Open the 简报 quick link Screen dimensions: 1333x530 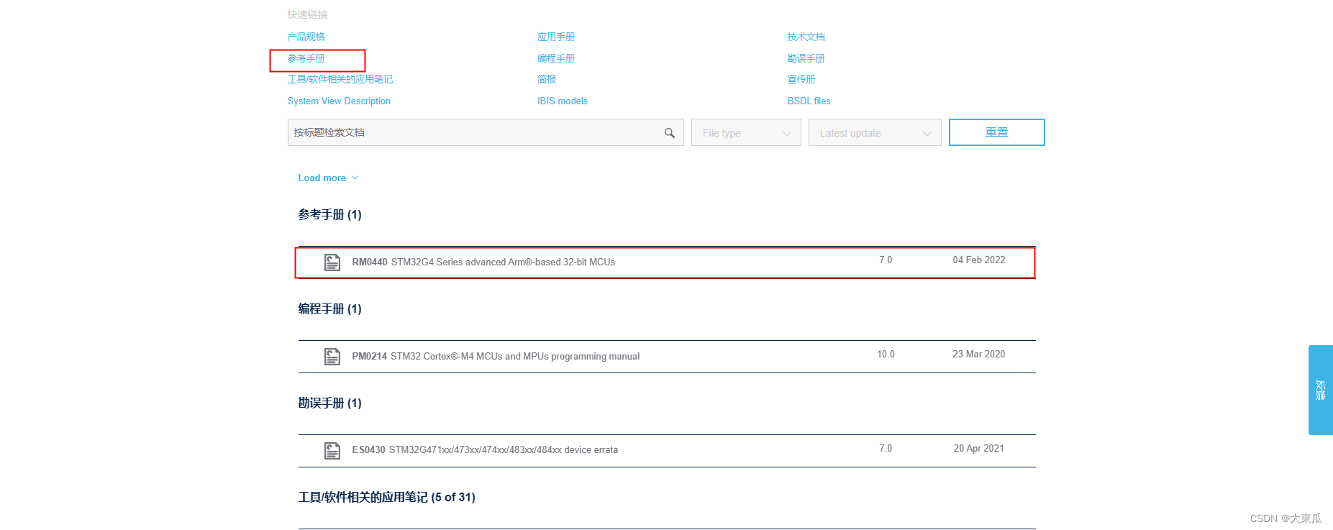(547, 79)
